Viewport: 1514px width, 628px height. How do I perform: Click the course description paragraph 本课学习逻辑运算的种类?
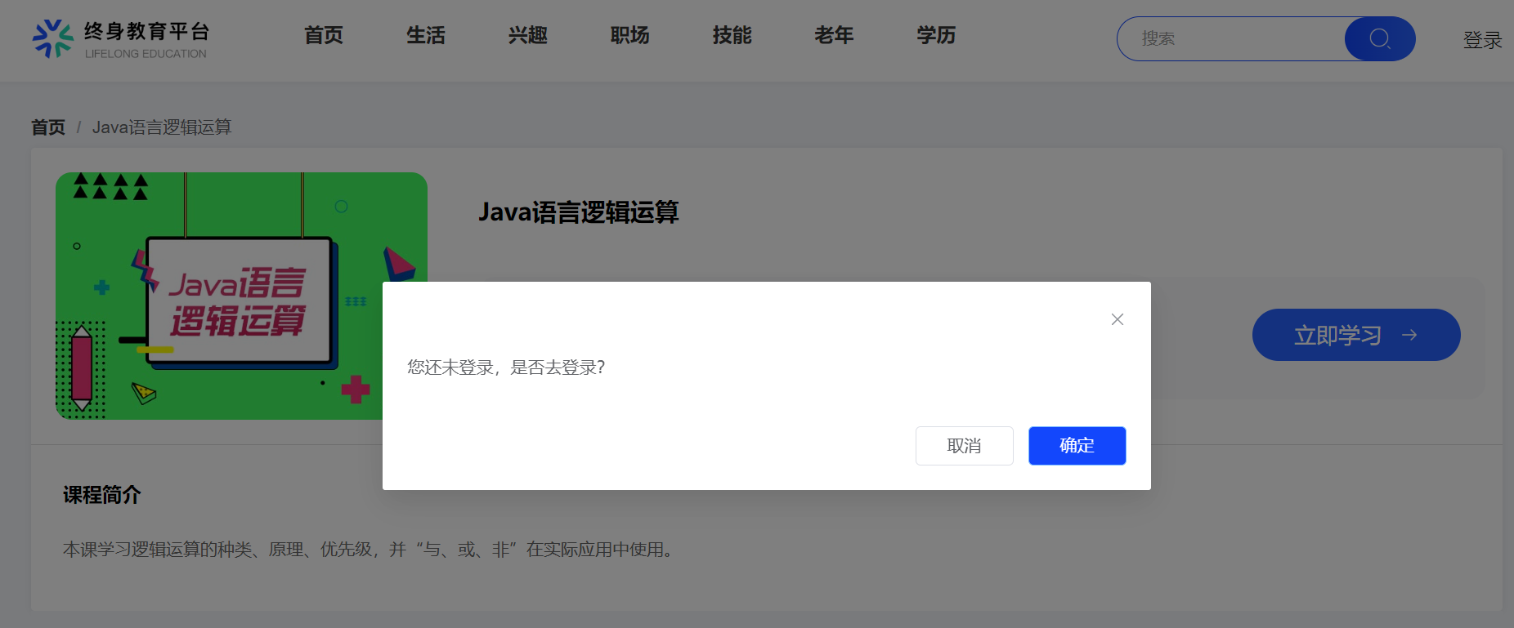click(370, 550)
